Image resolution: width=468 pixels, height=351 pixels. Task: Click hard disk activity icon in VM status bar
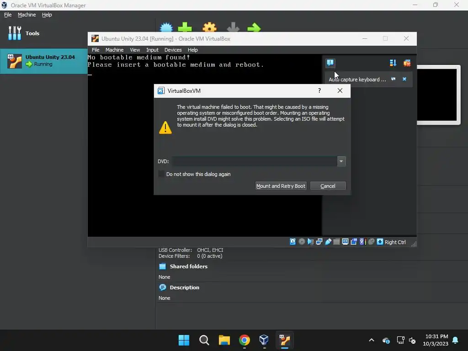pos(293,242)
